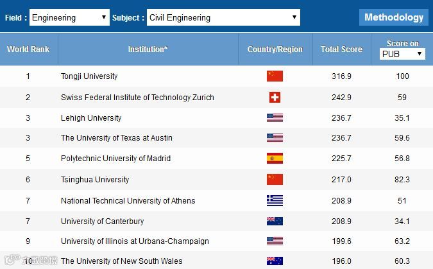Click the Institution column header
433x269 pixels.
tap(148, 49)
